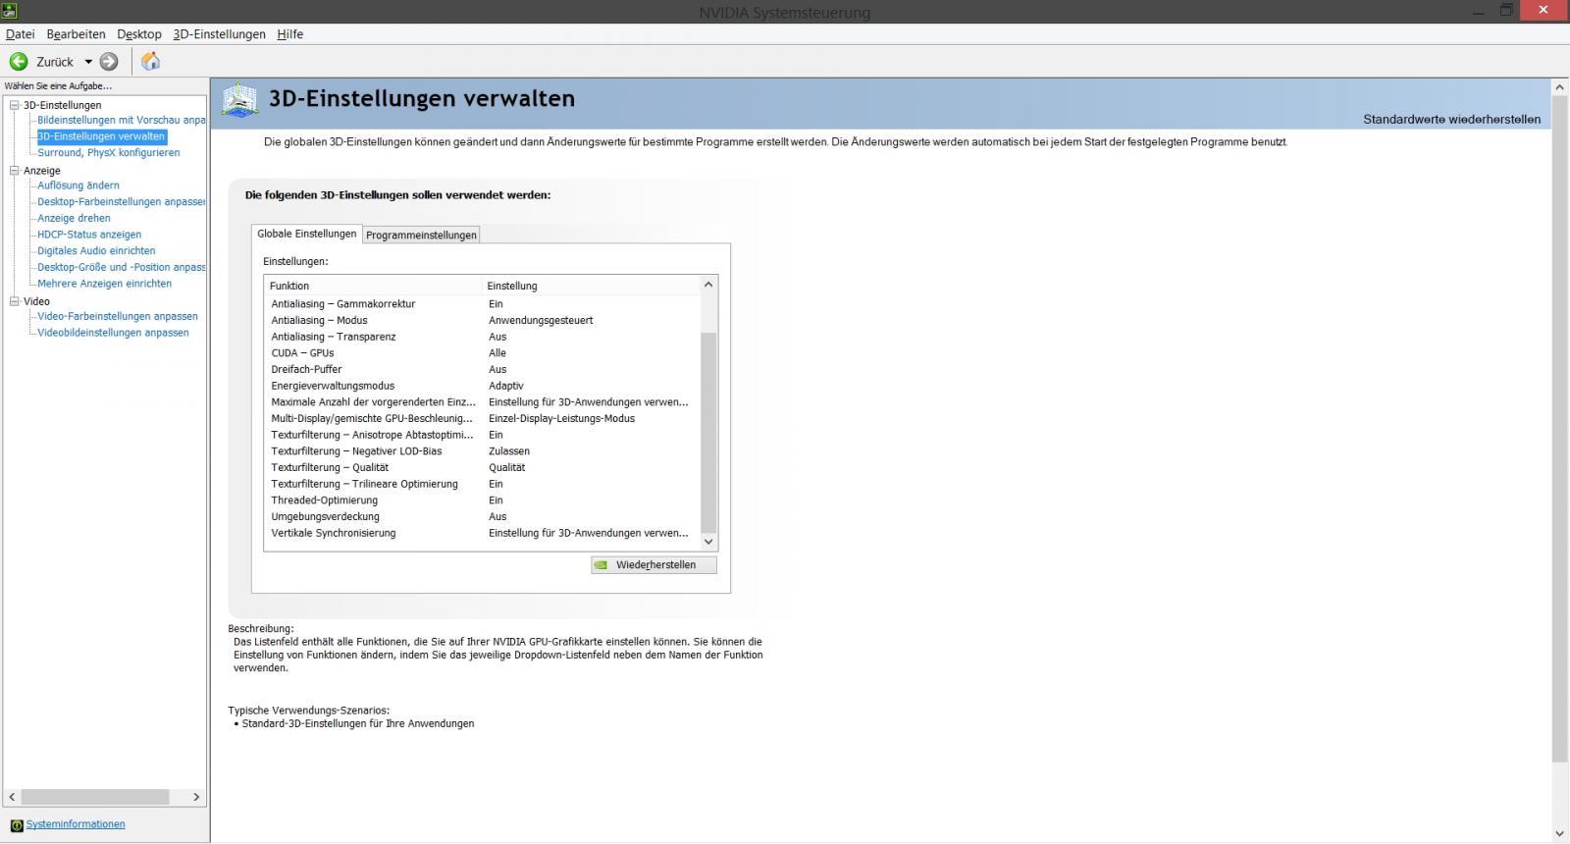Click the Einzel-Display-Leistungs-Modus value

pos(561,419)
